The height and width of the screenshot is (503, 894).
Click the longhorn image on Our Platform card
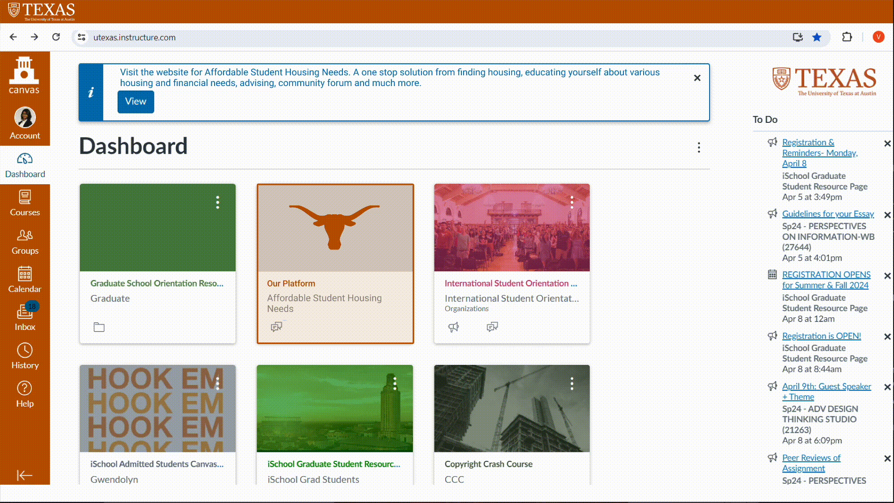point(335,228)
